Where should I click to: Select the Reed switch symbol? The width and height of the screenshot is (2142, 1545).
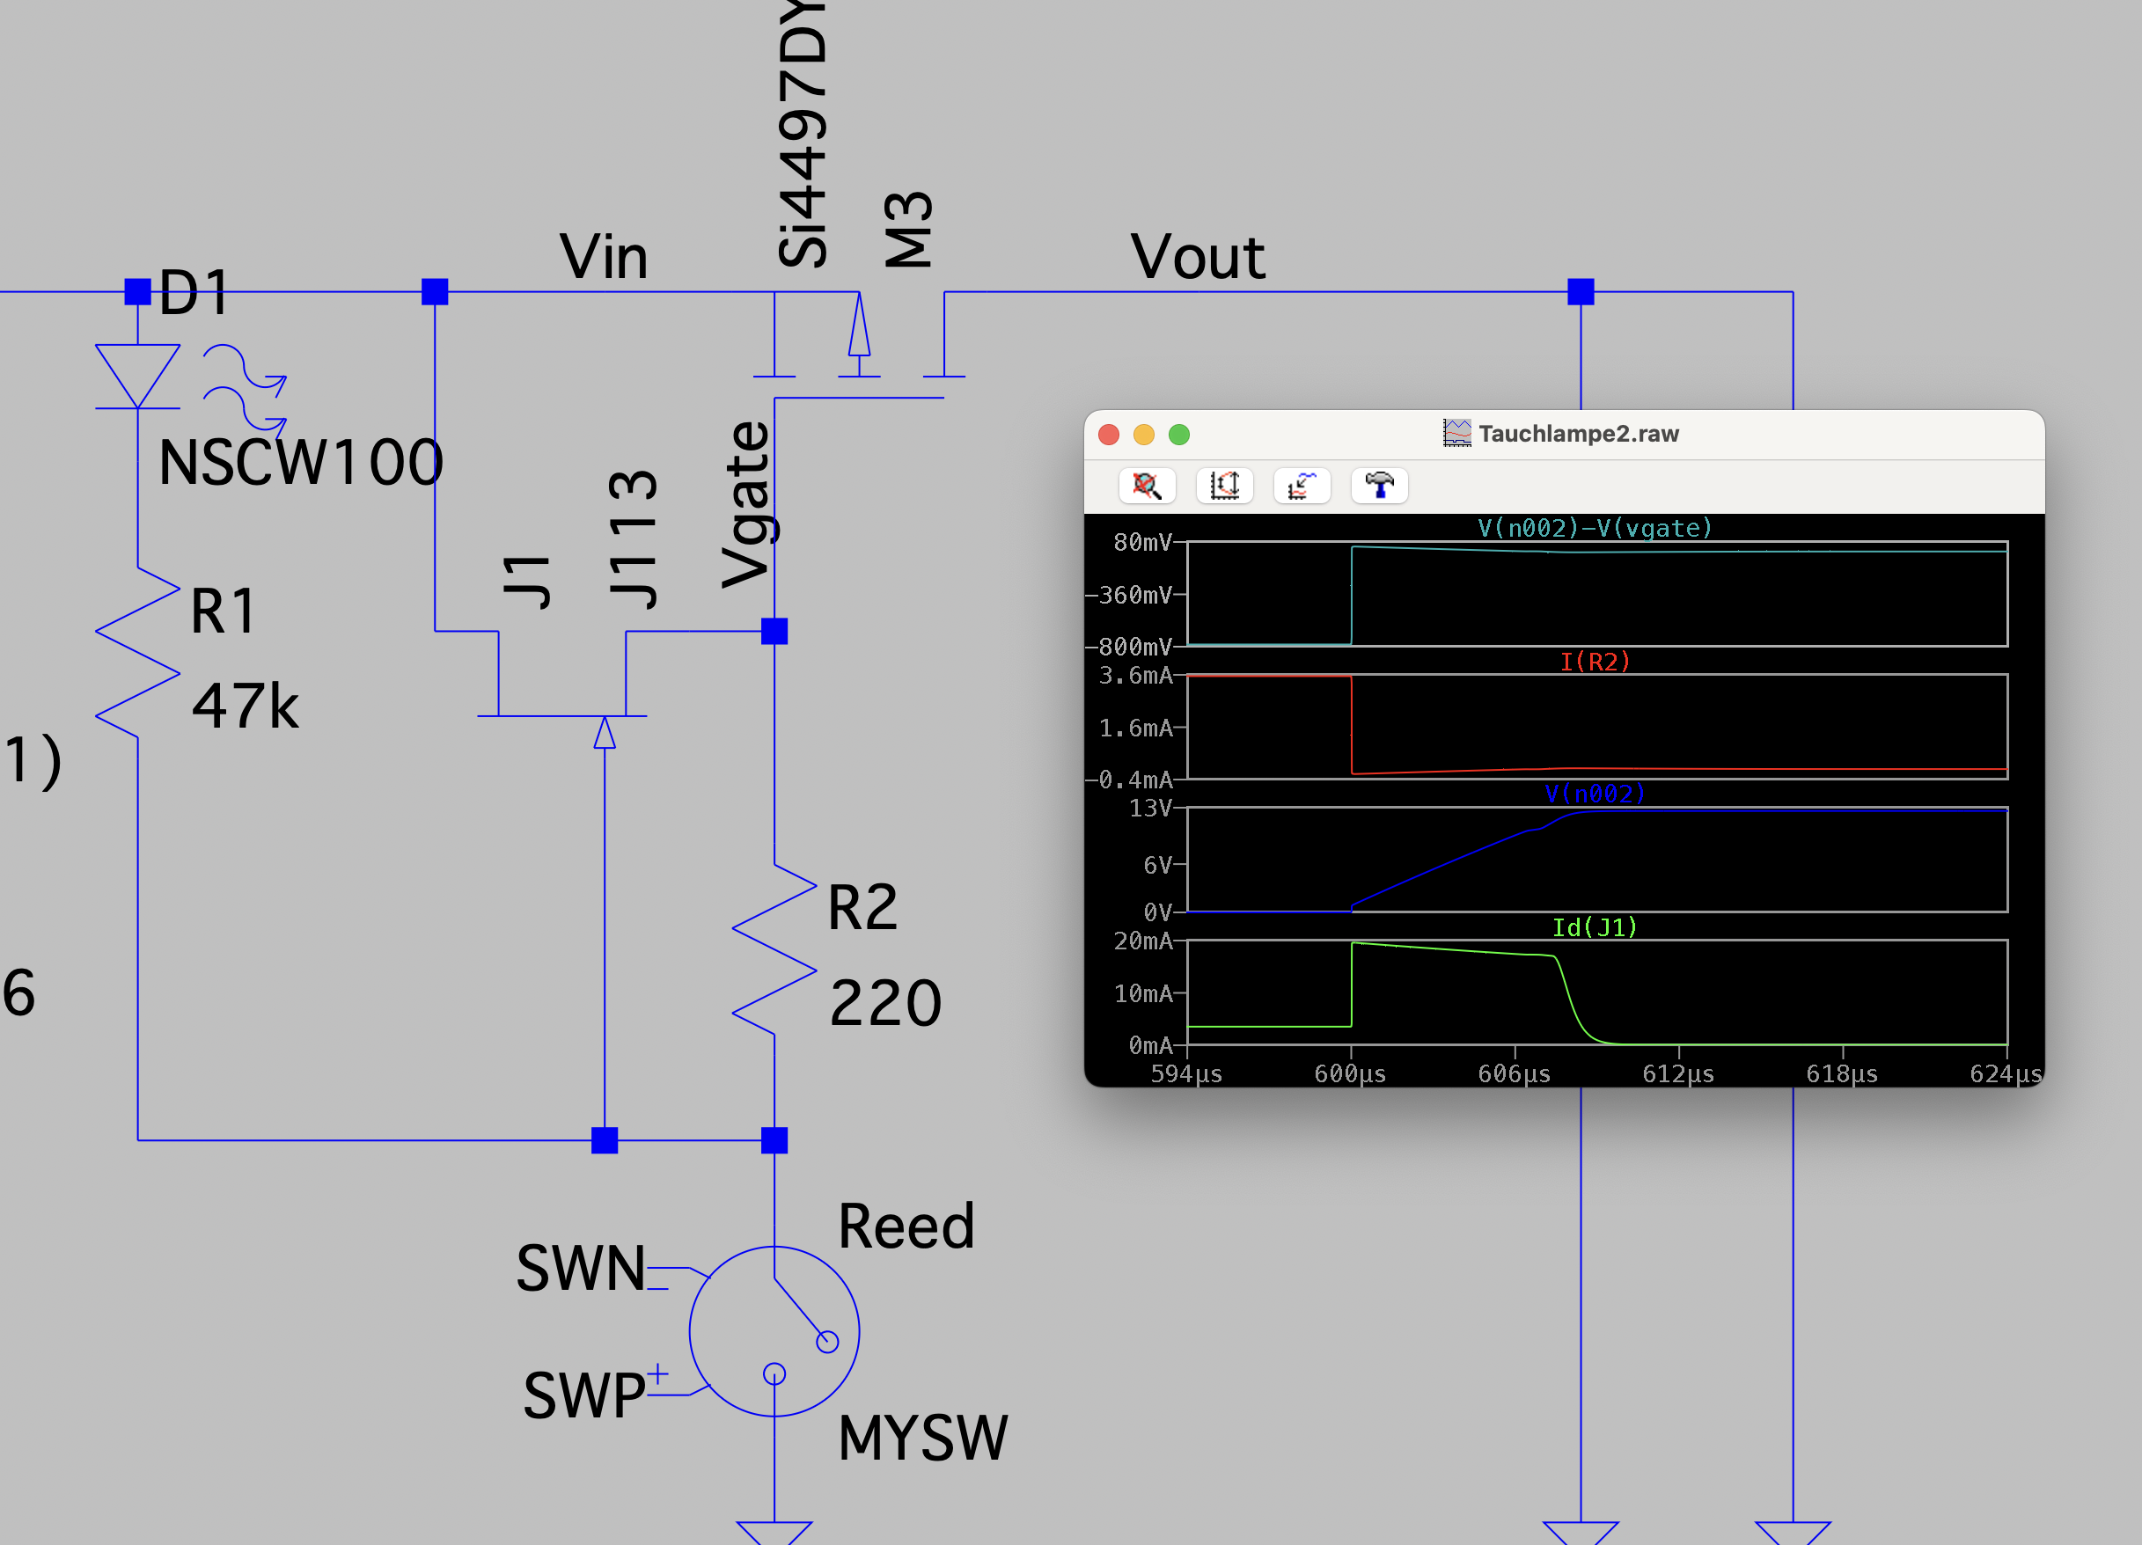774,1330
